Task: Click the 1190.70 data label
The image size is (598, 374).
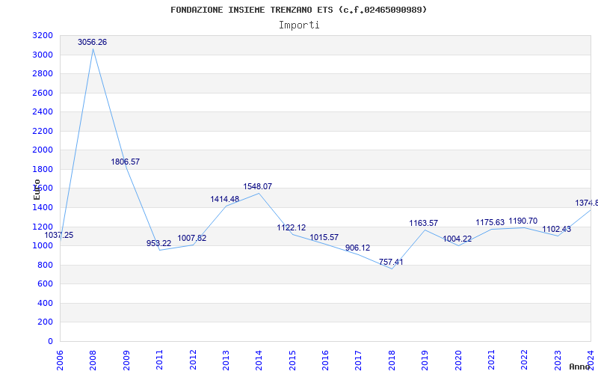Action: pyautogui.click(x=523, y=221)
